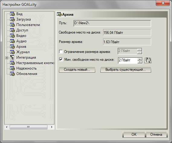The height and width of the screenshot is (143, 172).
Task: Go to Видео settings
Action: click(x=21, y=36)
